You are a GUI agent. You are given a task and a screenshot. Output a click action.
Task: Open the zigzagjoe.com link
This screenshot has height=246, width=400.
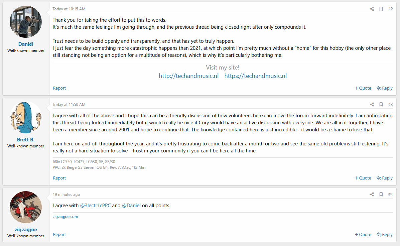click(65, 216)
